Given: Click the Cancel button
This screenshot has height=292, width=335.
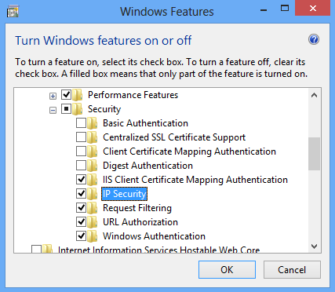Looking at the screenshot, I should click(x=292, y=269).
